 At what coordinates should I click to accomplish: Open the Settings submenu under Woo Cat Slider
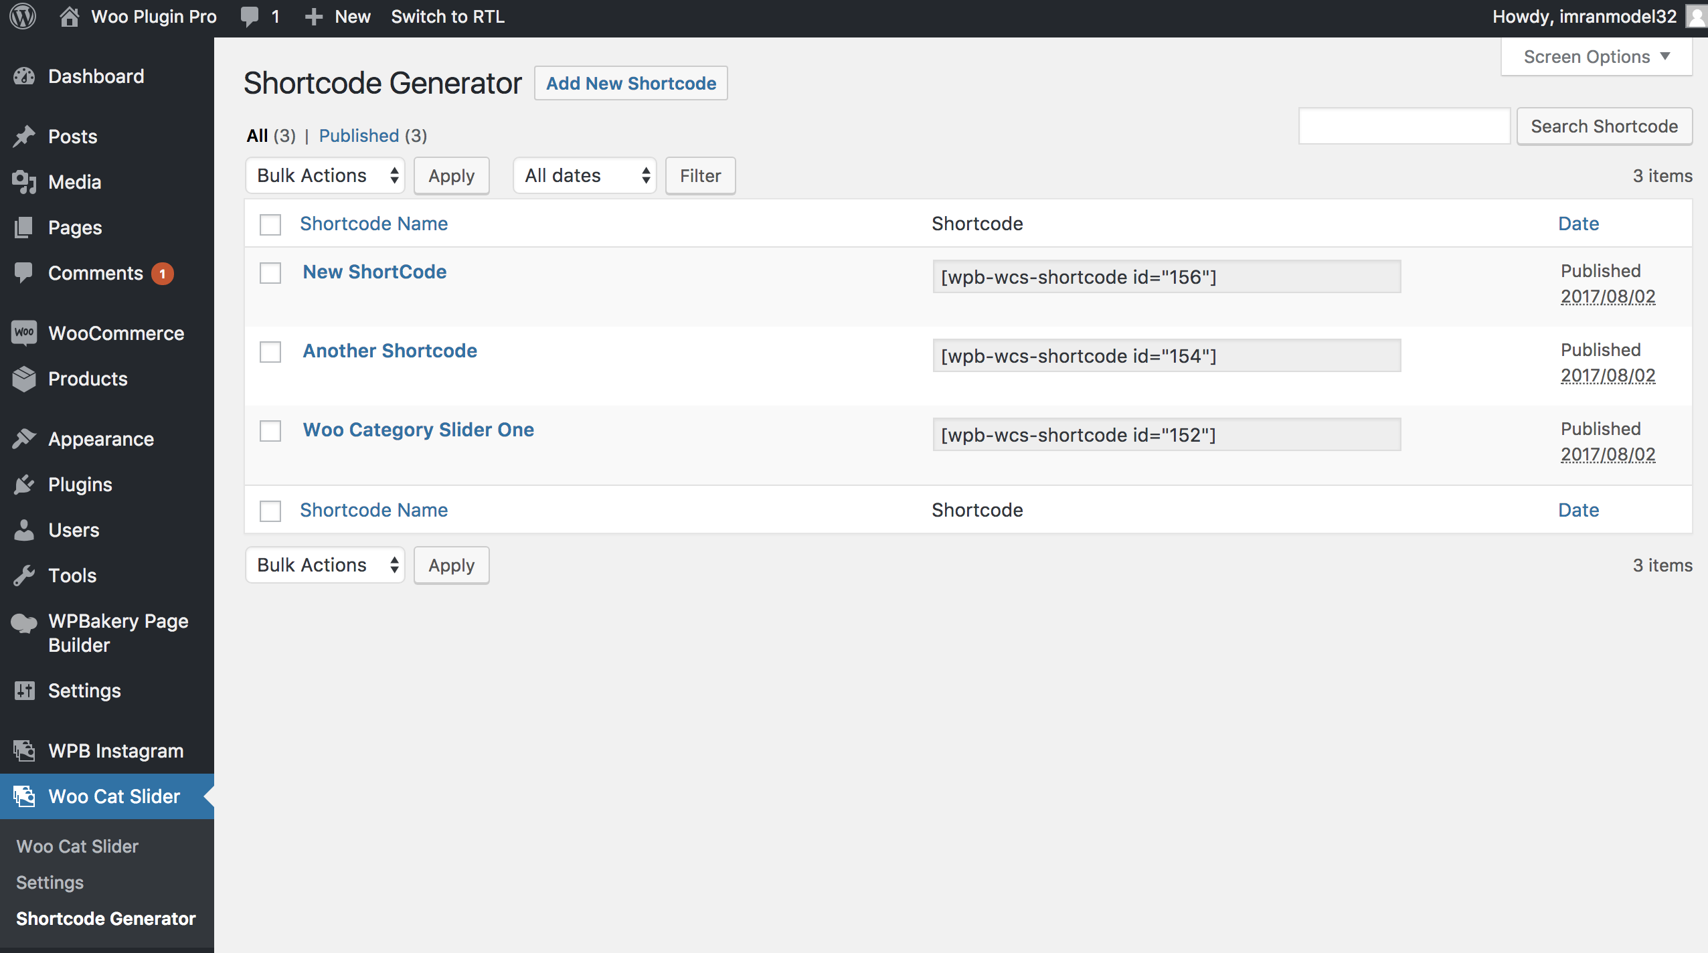[50, 883]
